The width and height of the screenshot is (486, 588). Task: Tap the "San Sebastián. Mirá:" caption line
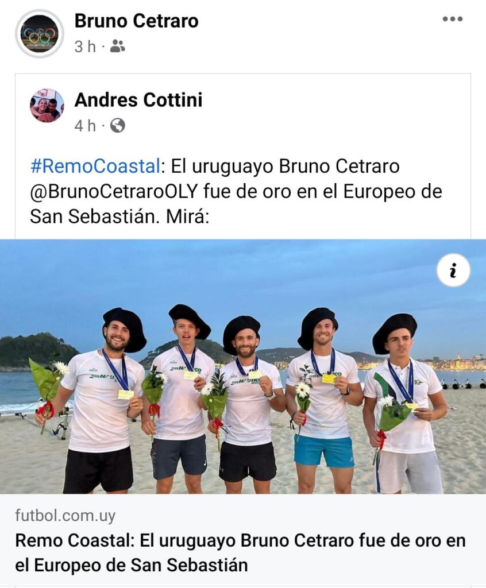(x=119, y=216)
